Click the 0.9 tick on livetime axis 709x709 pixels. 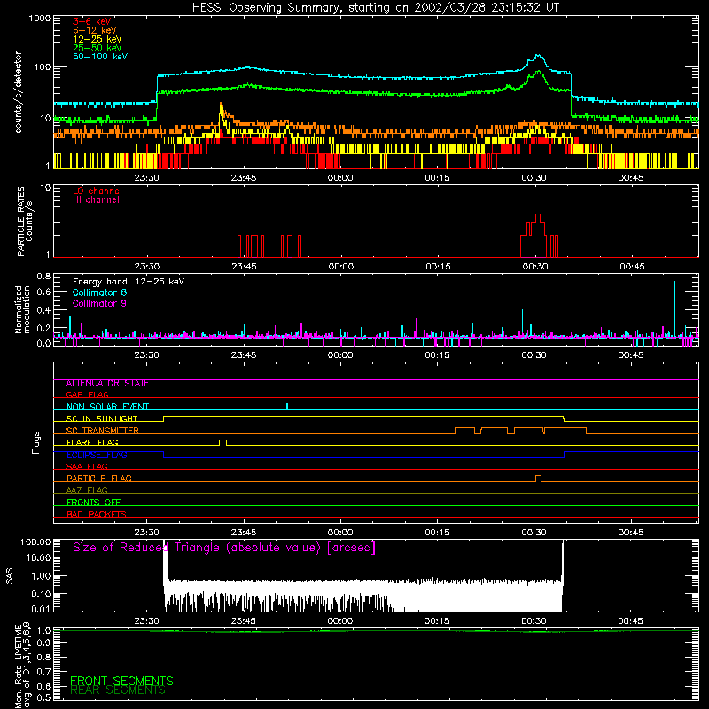(43, 643)
